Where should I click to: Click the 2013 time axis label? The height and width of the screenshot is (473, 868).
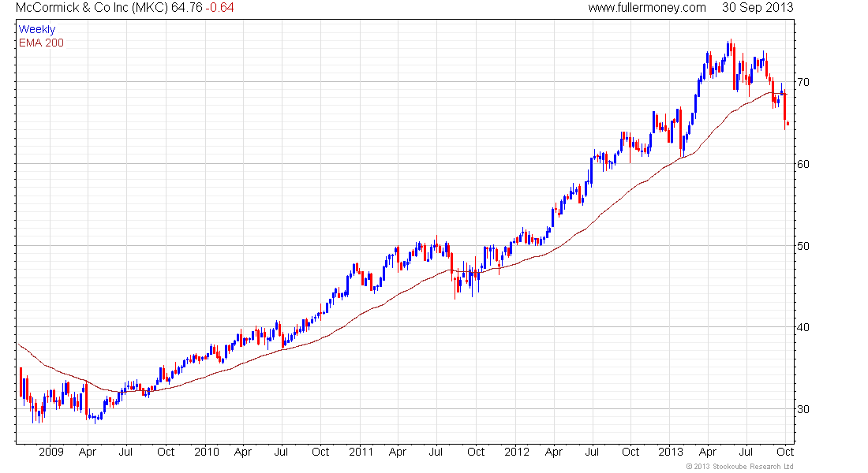coord(671,452)
